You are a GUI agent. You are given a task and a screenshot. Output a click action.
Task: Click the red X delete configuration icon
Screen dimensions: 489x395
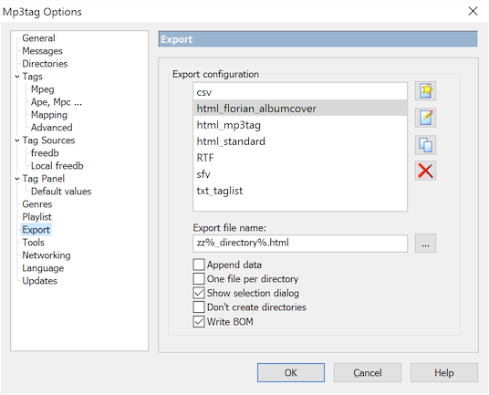point(425,171)
